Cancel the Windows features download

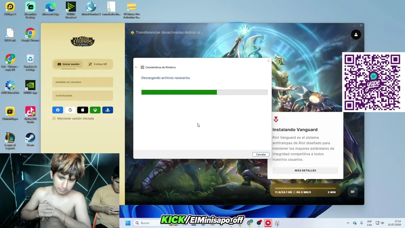[x=261, y=155]
